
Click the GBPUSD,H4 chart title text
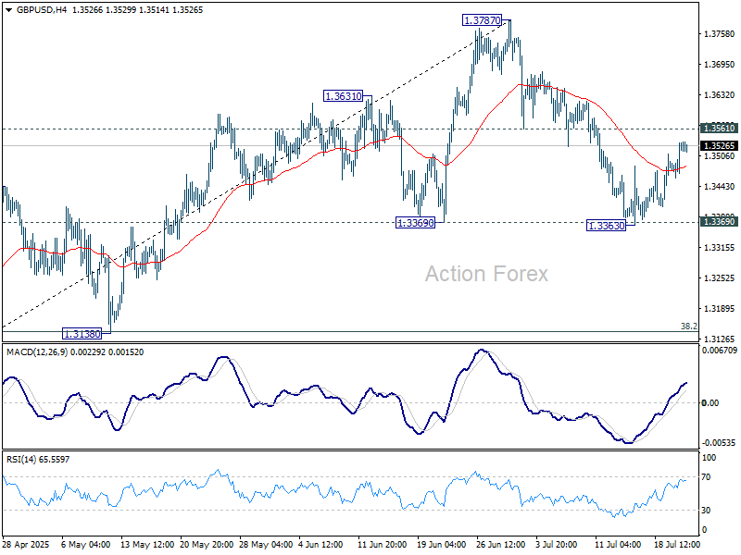[42, 10]
